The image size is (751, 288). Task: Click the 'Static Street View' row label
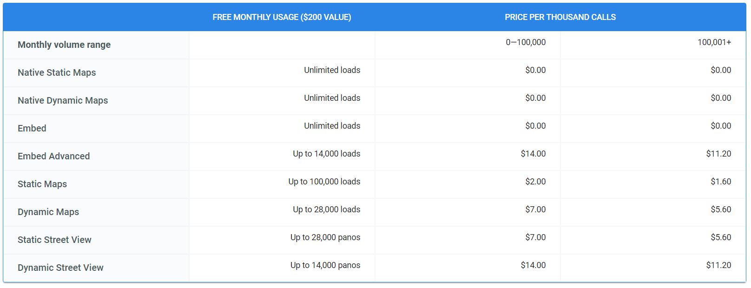coord(54,240)
